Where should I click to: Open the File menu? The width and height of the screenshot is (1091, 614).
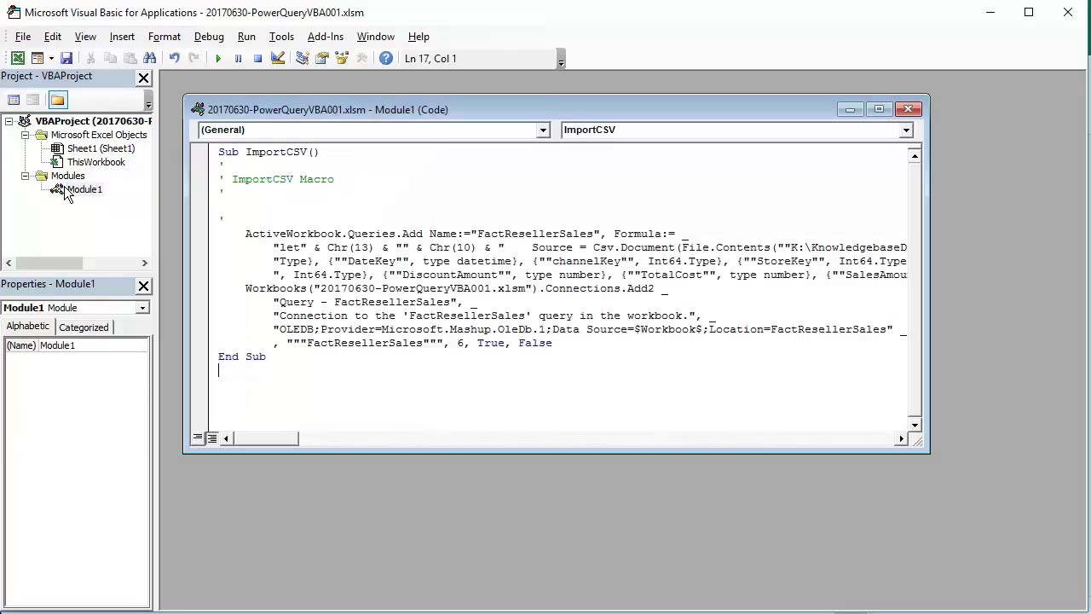[23, 37]
